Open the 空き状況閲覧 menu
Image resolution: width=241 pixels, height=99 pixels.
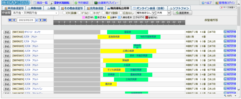61,3
